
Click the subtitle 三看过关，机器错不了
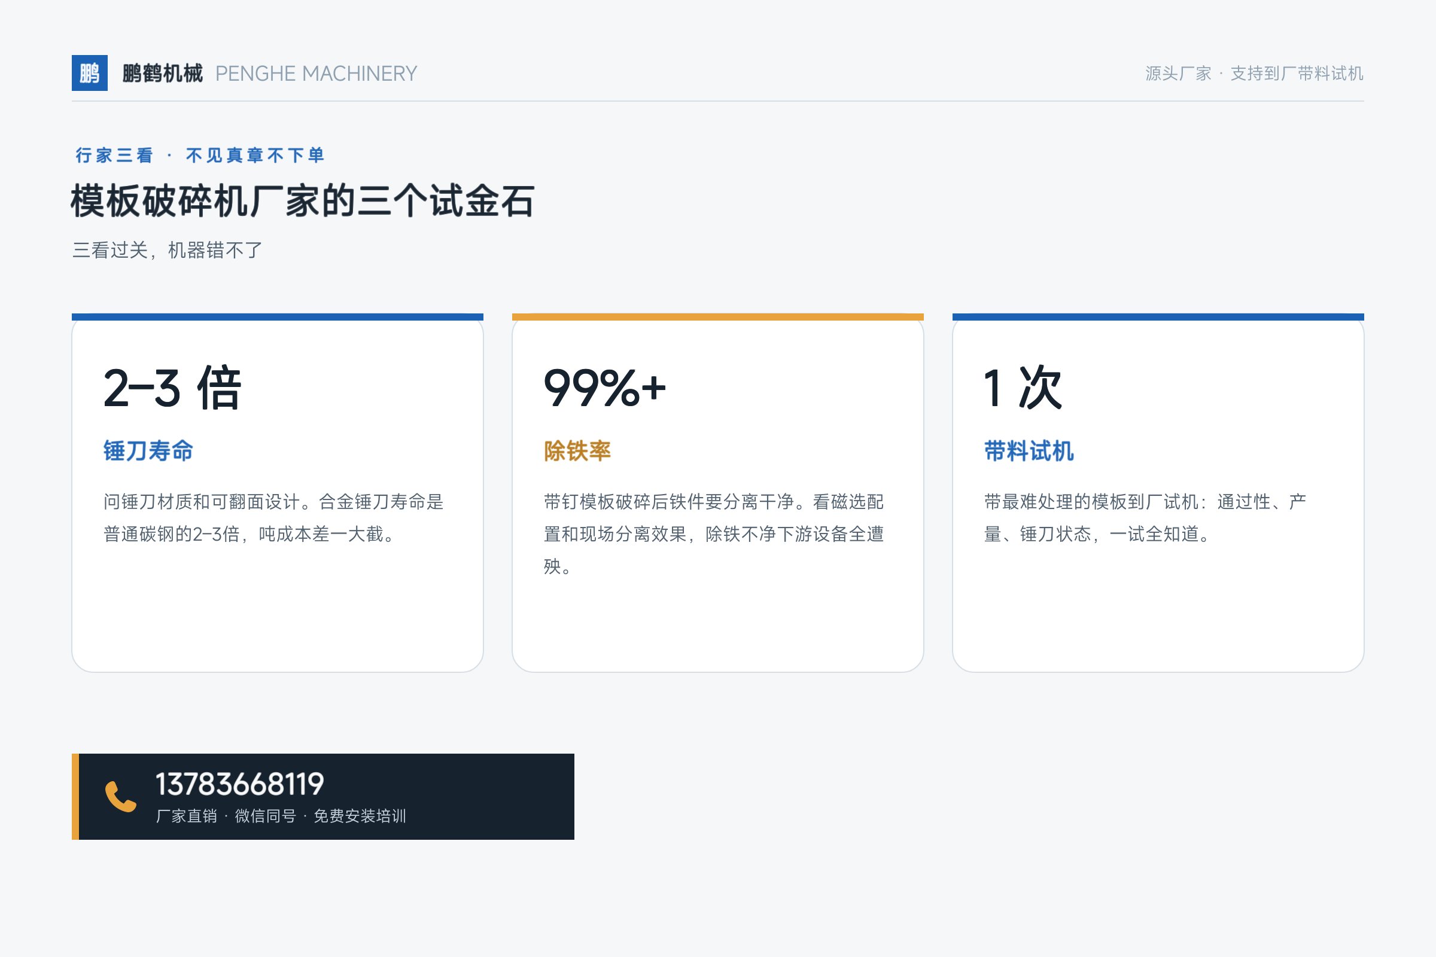point(168,250)
